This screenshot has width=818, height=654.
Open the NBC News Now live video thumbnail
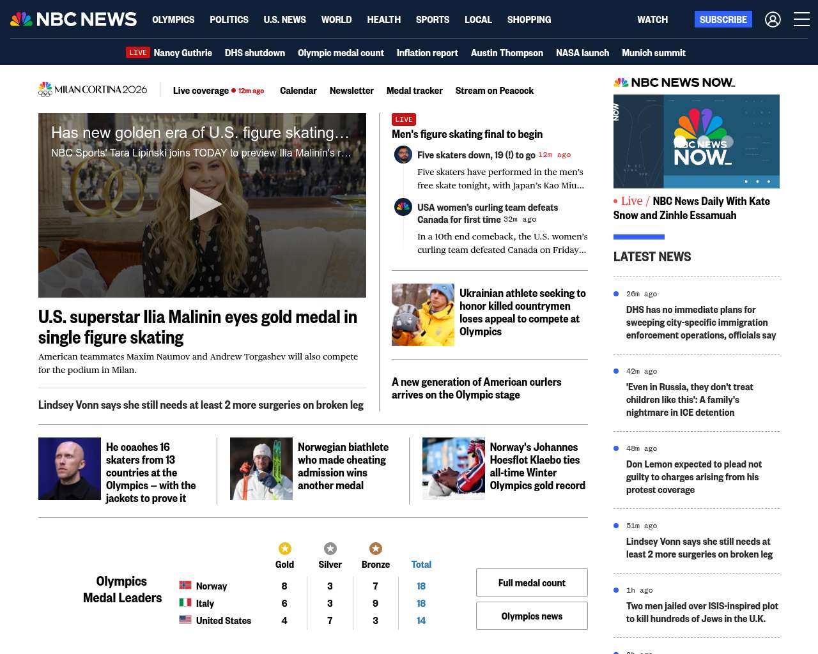point(697,141)
